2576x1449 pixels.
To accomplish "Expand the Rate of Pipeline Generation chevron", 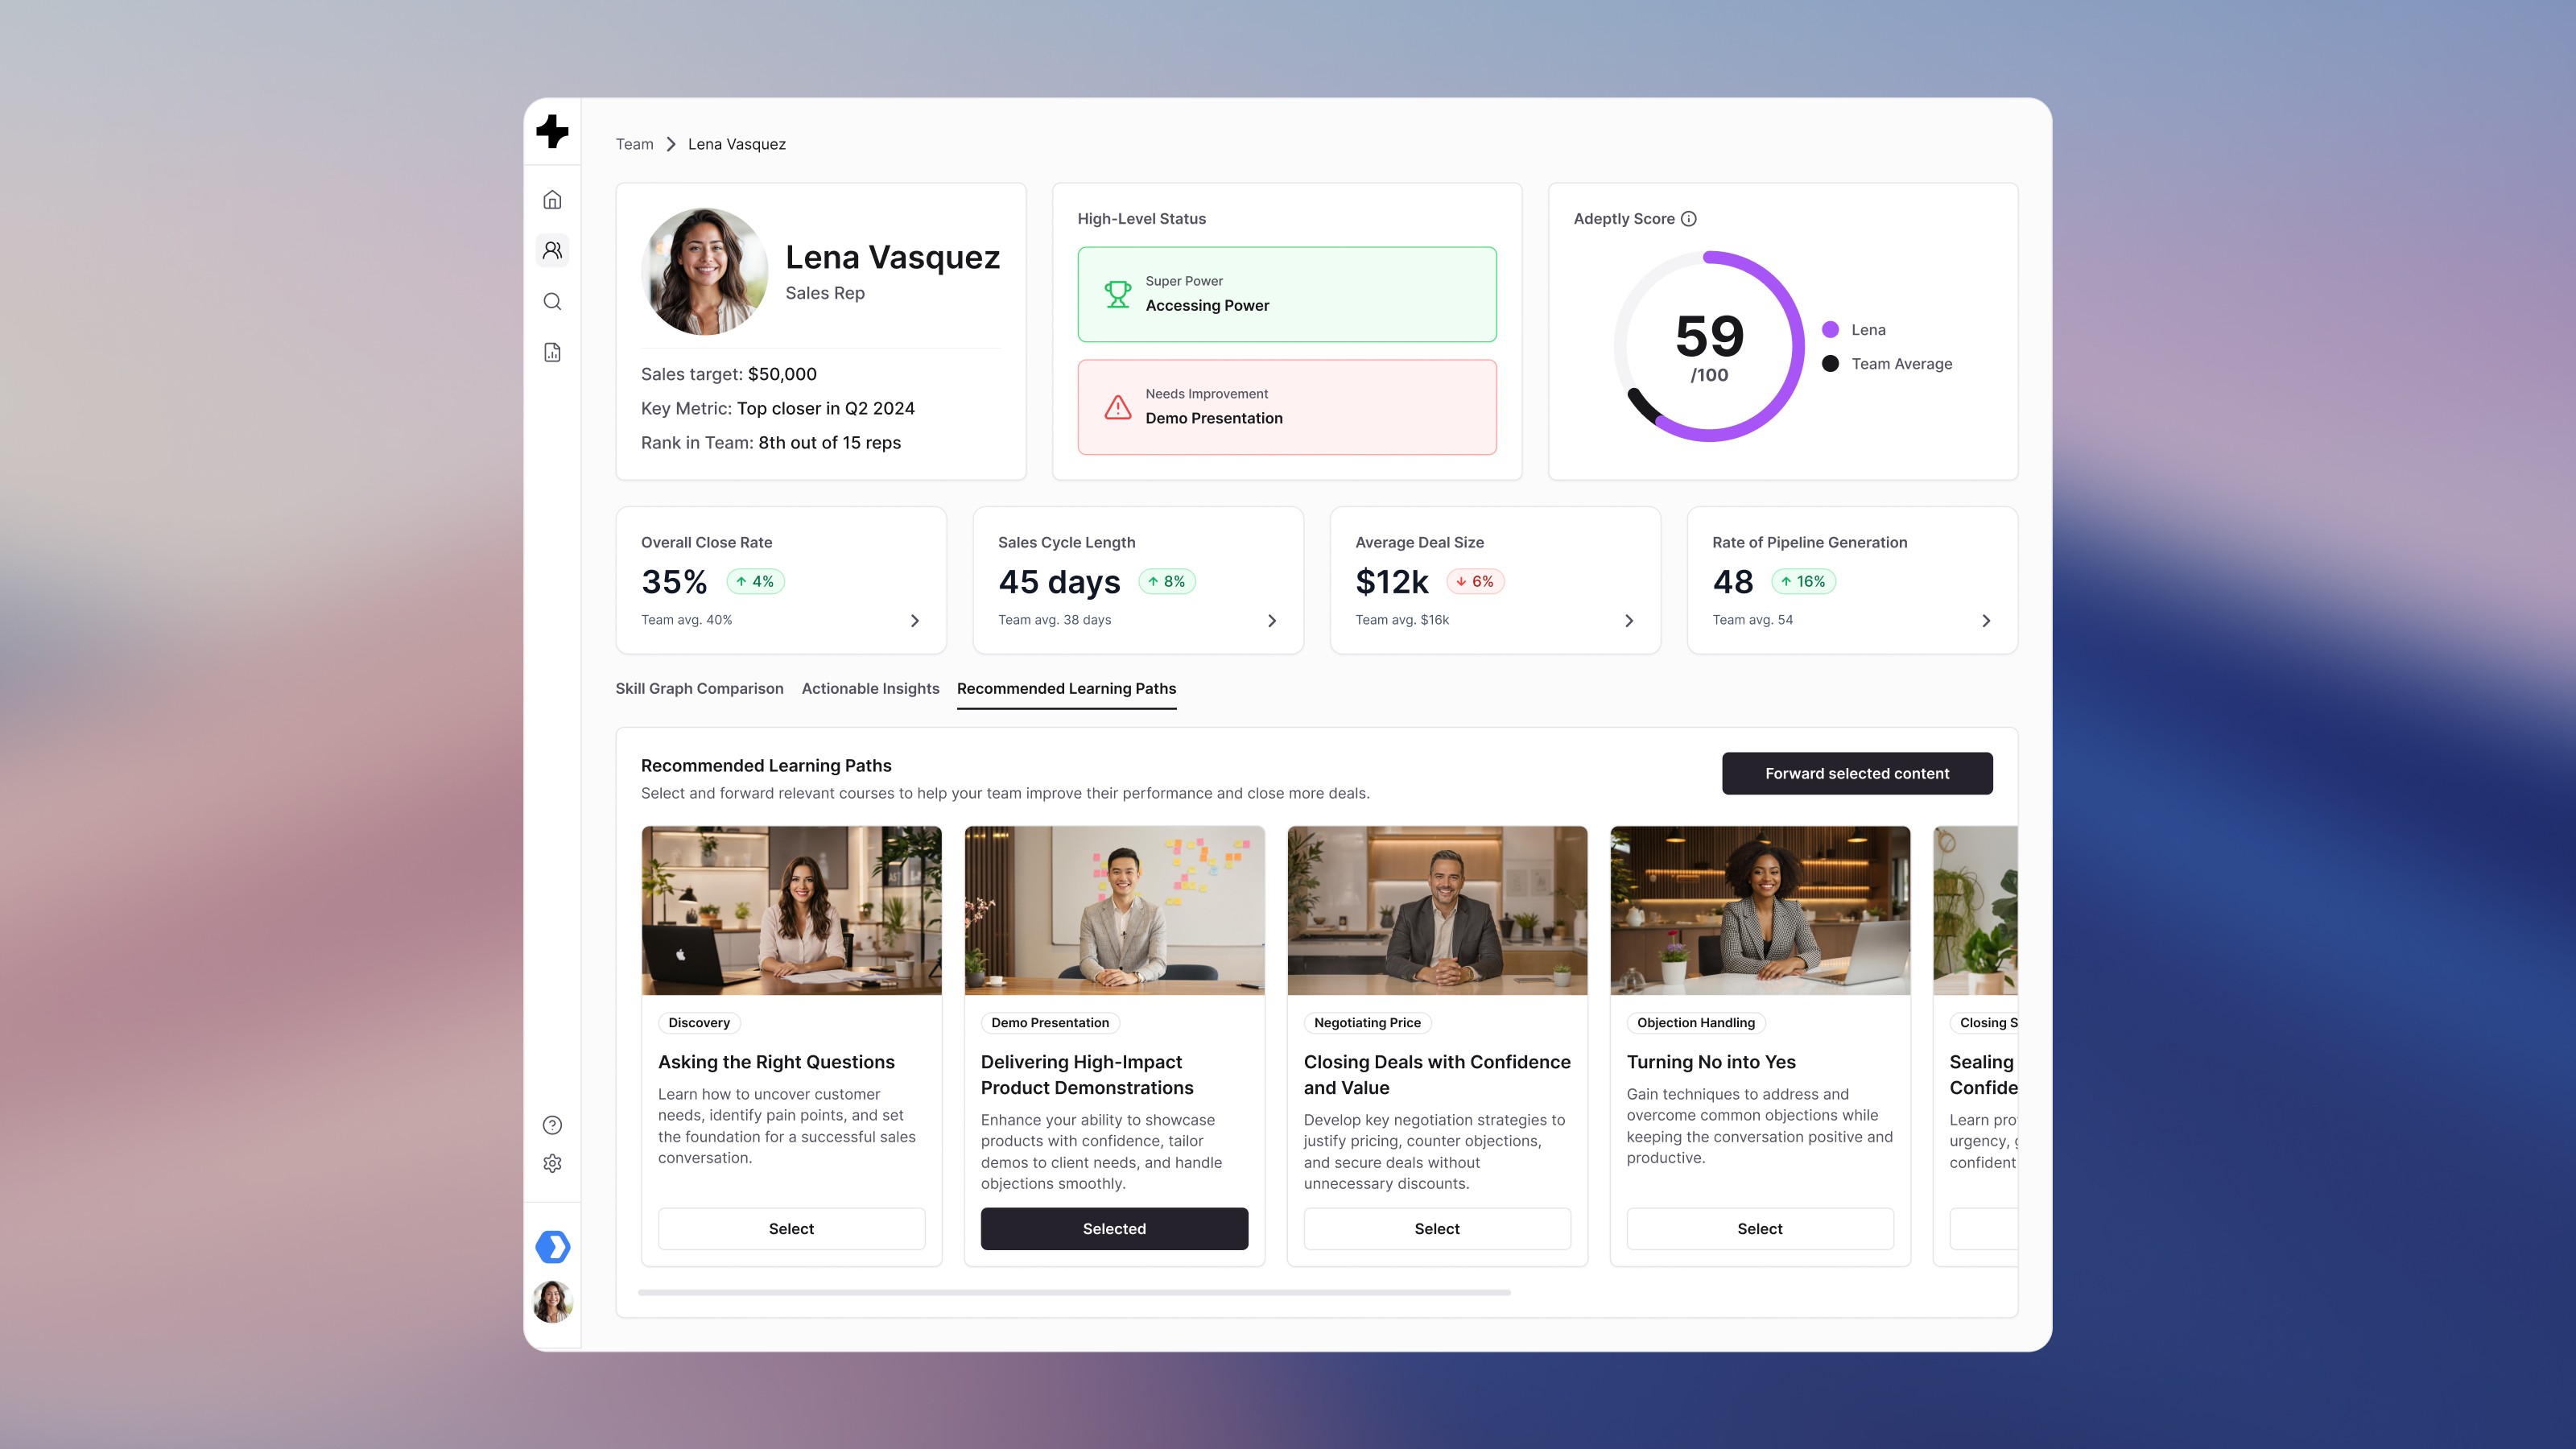I will click(x=1985, y=621).
